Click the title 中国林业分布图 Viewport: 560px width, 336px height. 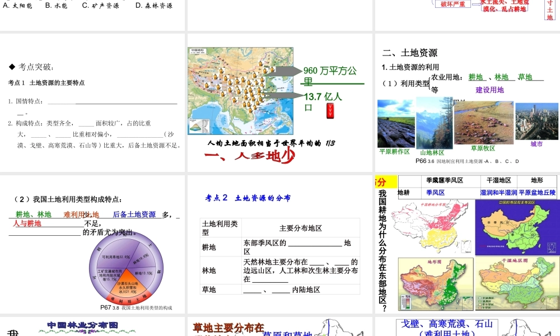82,325
